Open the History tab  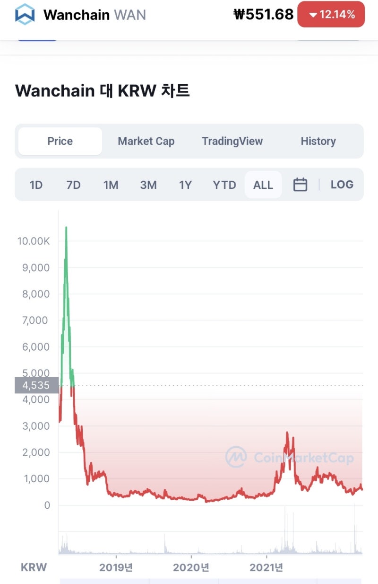point(318,141)
